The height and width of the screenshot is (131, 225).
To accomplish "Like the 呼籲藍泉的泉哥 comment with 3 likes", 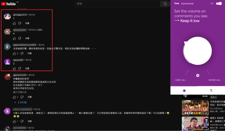I will click(x=14, y=97).
